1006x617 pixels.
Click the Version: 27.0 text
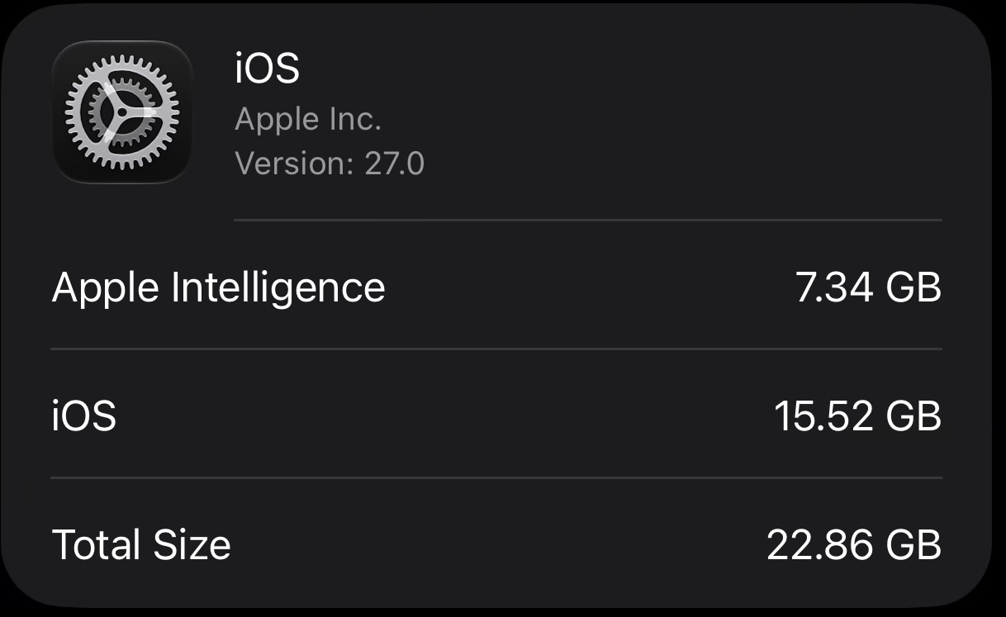330,163
